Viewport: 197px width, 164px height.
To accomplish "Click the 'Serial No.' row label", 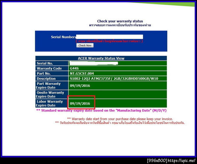I will tap(45, 63).
